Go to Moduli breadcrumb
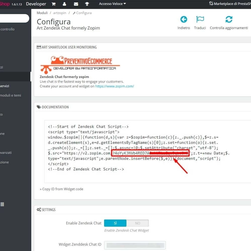Screen dimensions: 251x251 (x=42, y=13)
